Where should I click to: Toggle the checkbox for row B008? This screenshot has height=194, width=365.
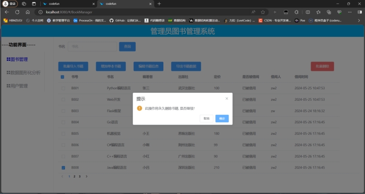[x=63, y=168]
